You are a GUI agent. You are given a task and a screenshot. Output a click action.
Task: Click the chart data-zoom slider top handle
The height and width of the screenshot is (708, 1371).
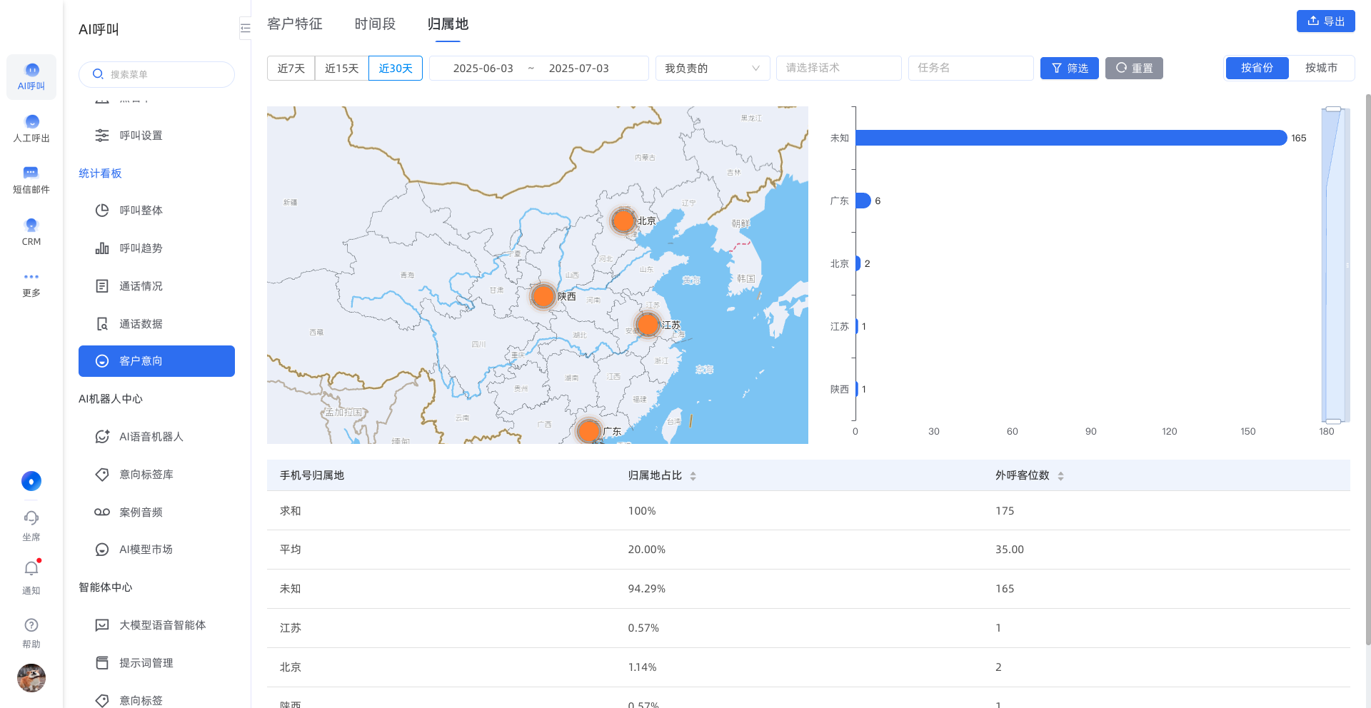click(x=1333, y=109)
